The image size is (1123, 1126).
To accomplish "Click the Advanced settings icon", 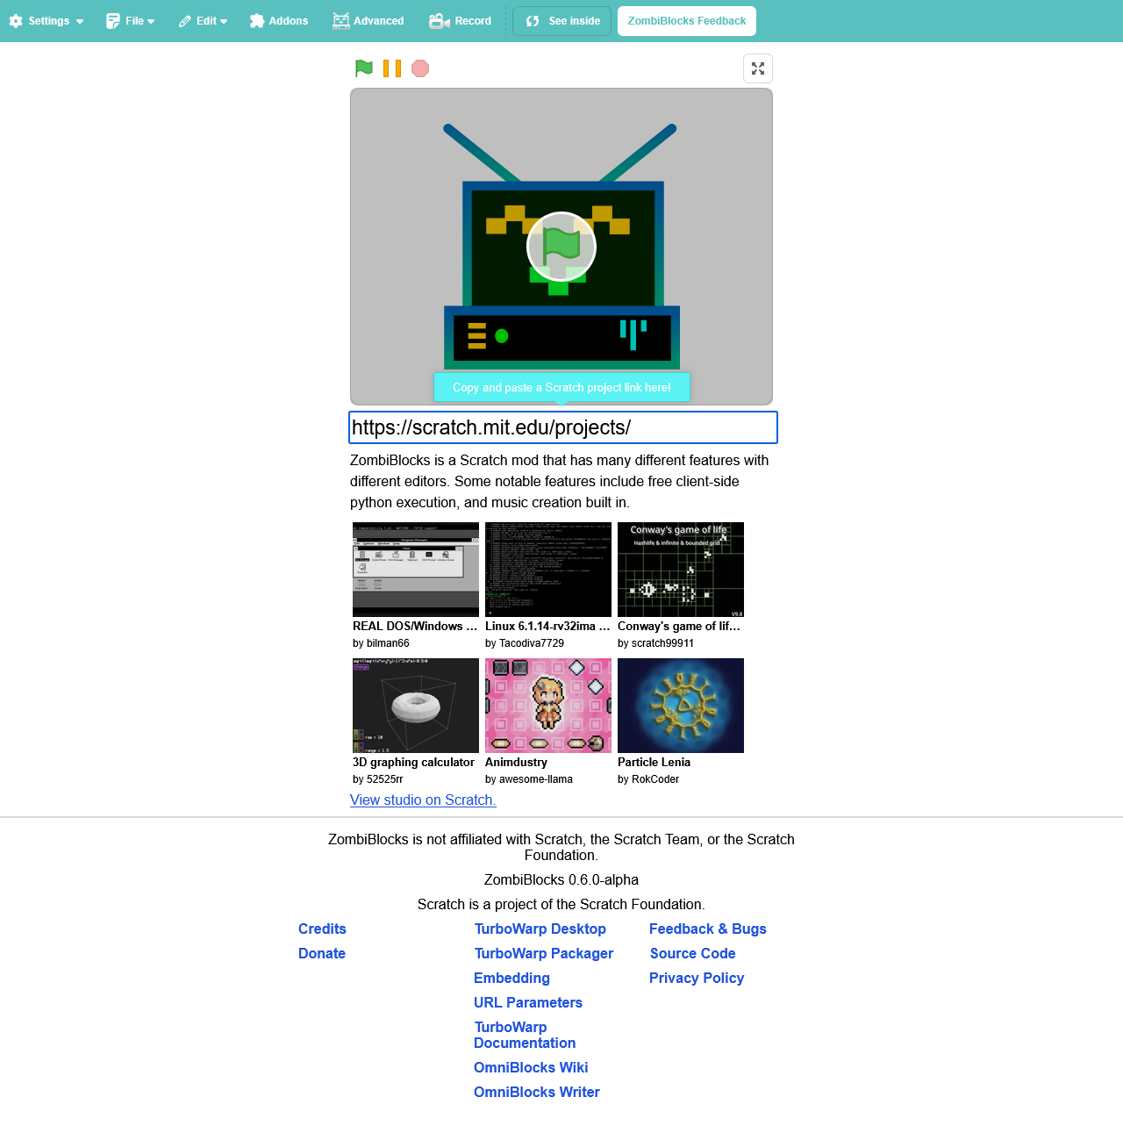I will point(341,21).
